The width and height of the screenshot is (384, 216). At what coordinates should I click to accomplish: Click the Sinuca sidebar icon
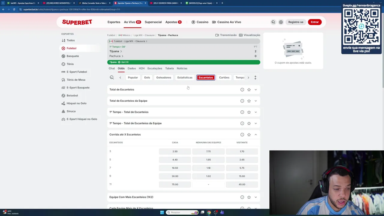point(63,111)
